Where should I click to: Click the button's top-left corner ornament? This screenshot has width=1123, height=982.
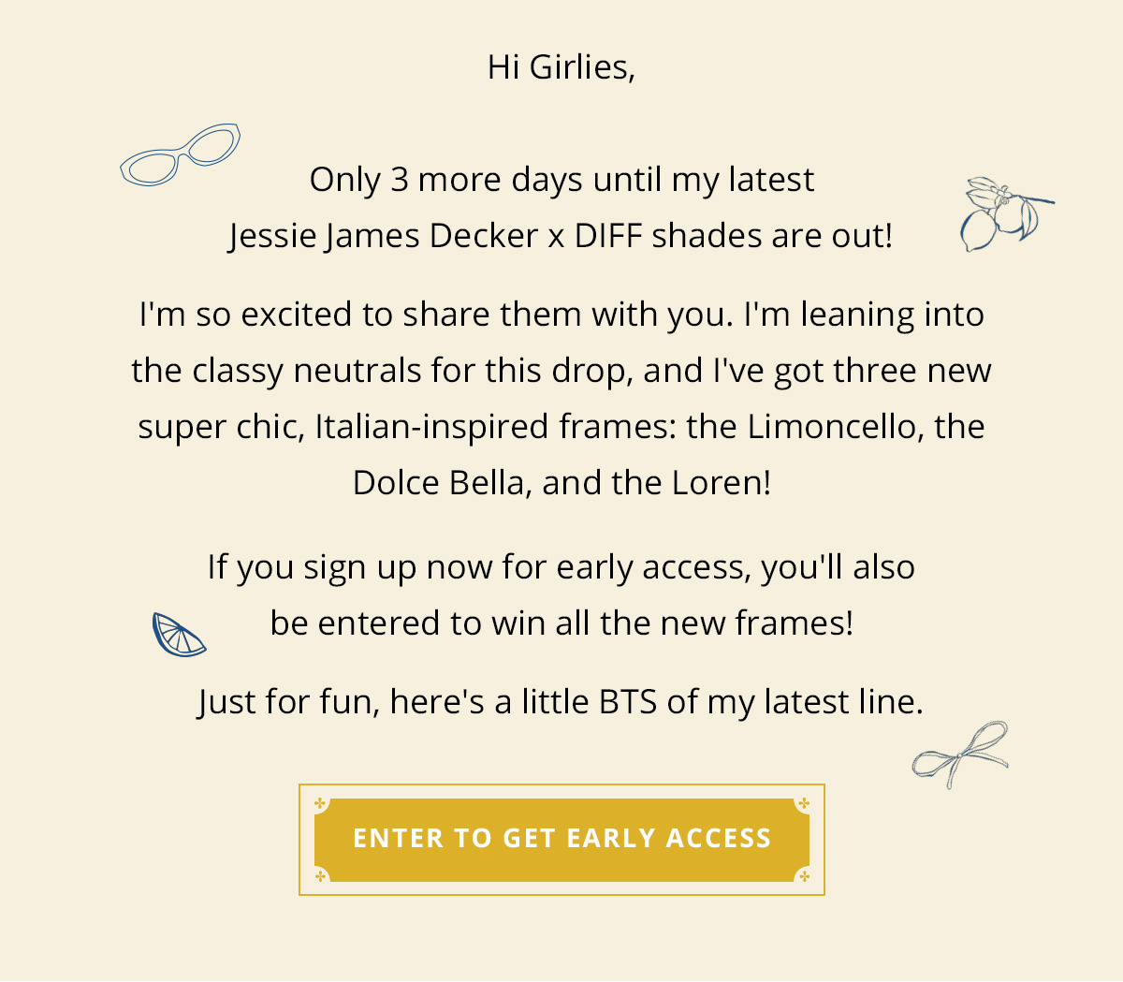321,803
